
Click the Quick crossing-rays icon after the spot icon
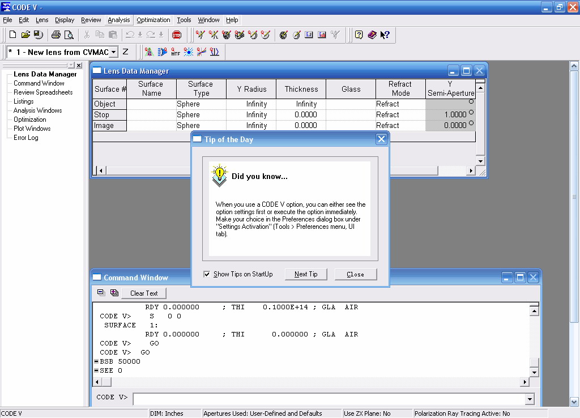(x=202, y=52)
